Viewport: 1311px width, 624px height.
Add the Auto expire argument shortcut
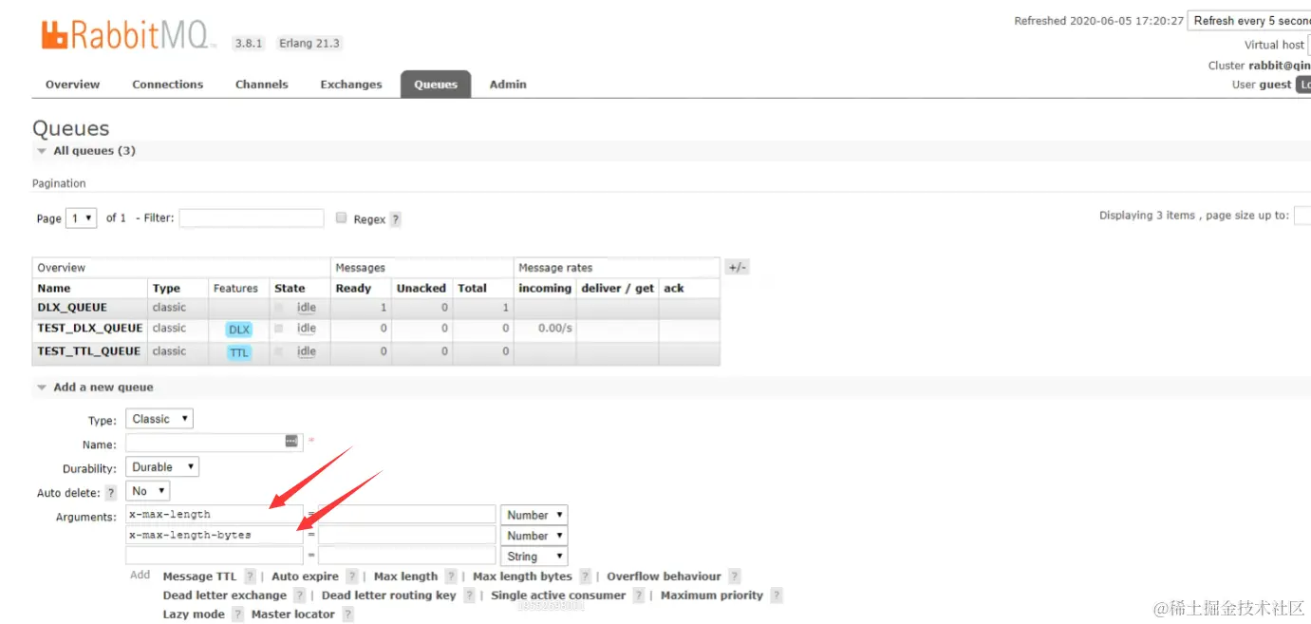click(305, 577)
